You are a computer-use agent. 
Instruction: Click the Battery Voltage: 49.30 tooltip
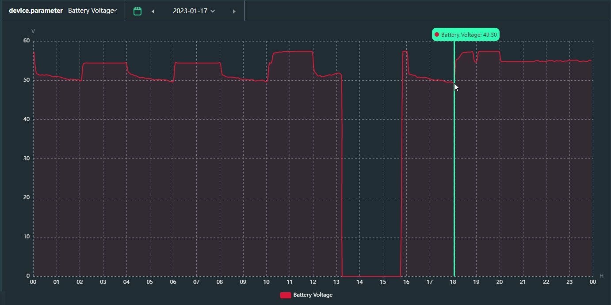466,34
